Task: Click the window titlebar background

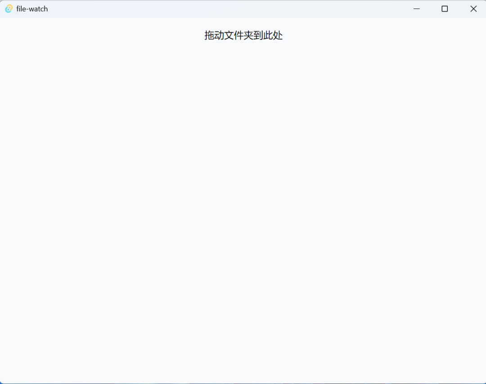Action: [225, 9]
